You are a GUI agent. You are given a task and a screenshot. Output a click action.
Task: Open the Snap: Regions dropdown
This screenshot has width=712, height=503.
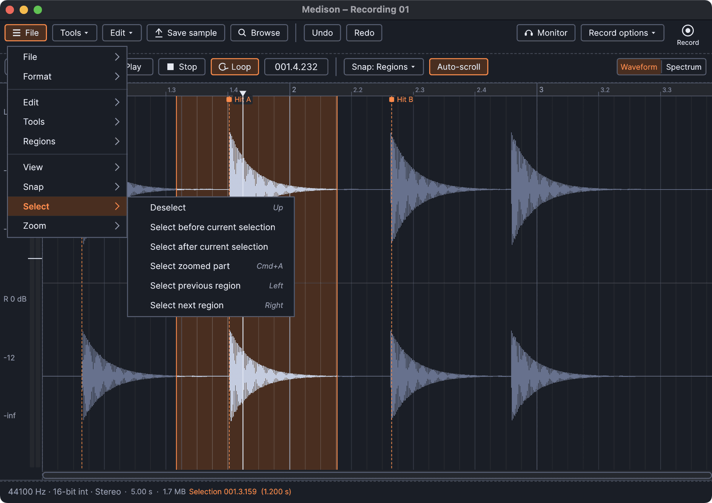pos(383,67)
